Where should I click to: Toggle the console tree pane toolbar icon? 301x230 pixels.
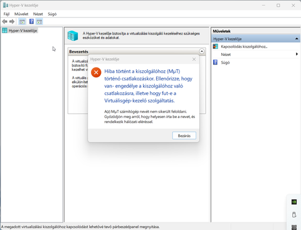(x=22, y=21)
